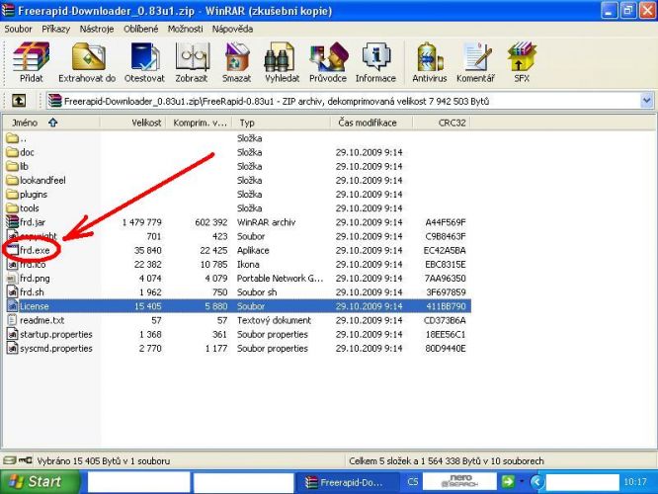Sort by the Jméno column header

coord(51,123)
